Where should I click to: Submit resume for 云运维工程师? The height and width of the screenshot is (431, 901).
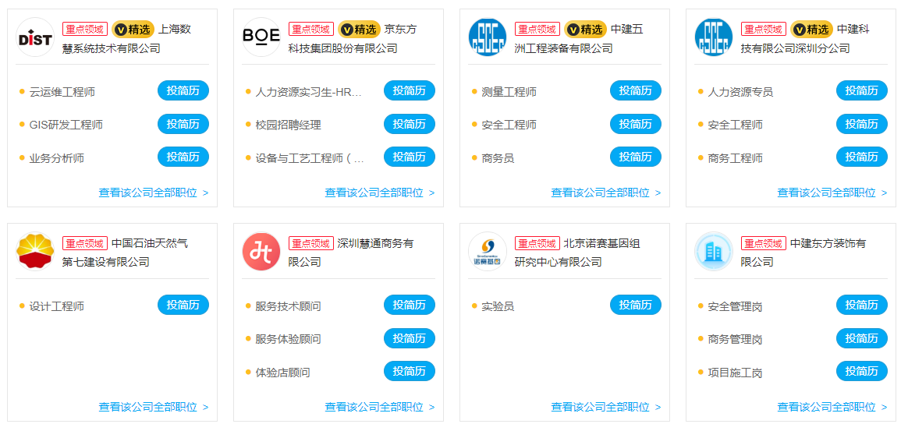pos(183,90)
